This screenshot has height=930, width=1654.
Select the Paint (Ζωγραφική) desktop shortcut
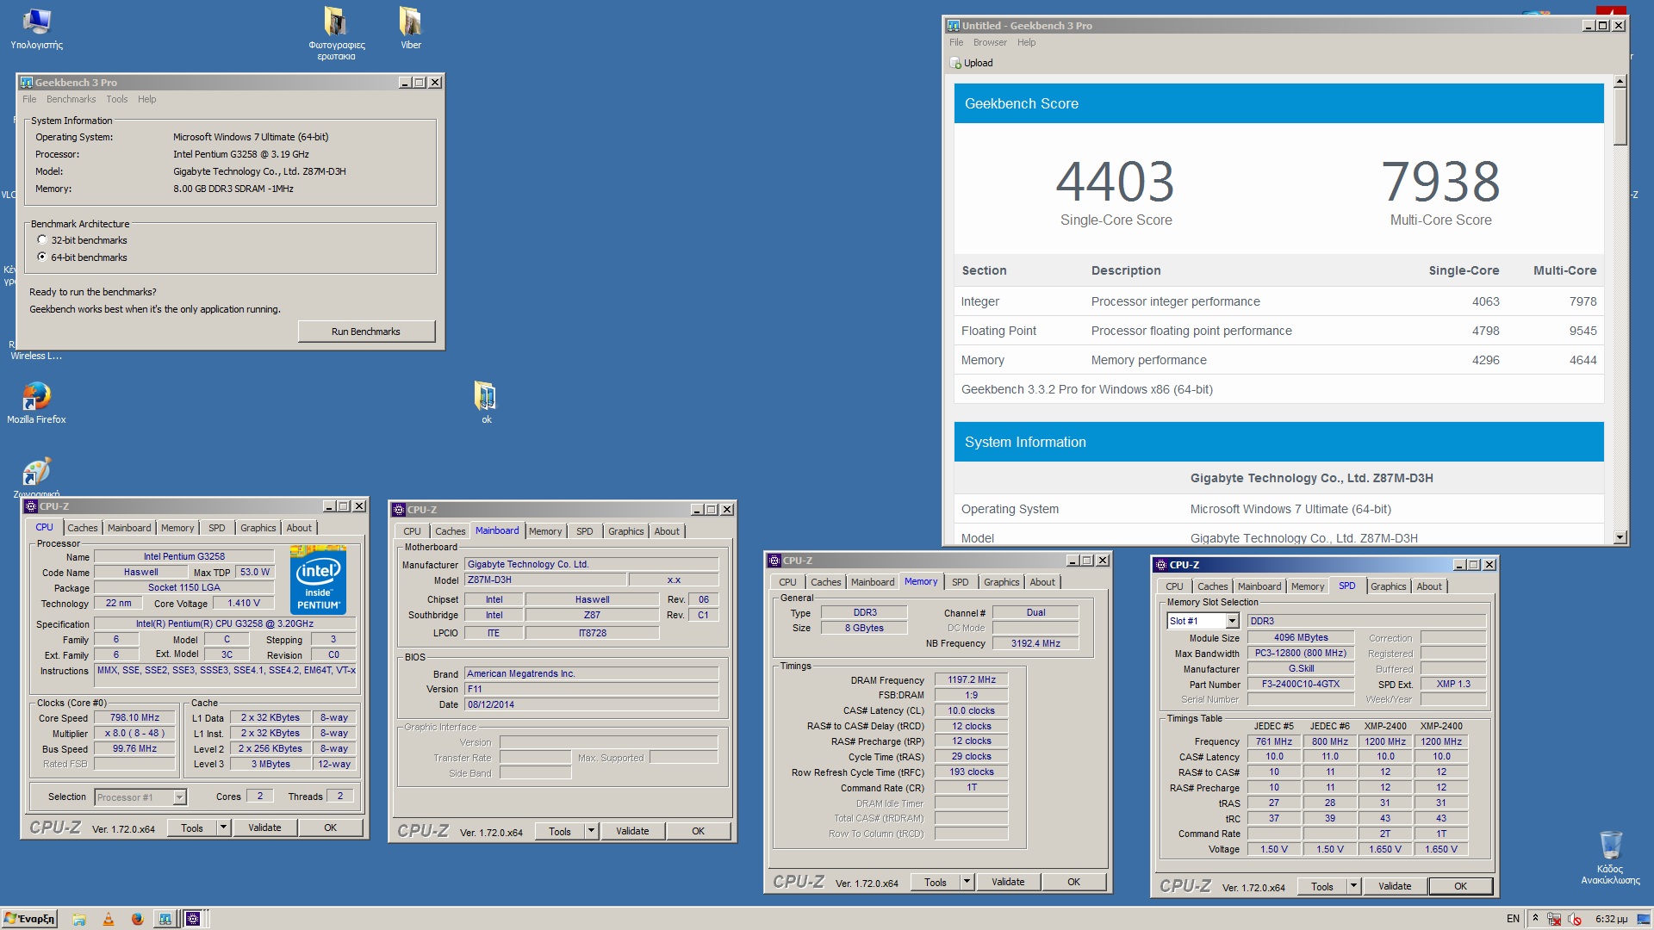click(x=36, y=477)
